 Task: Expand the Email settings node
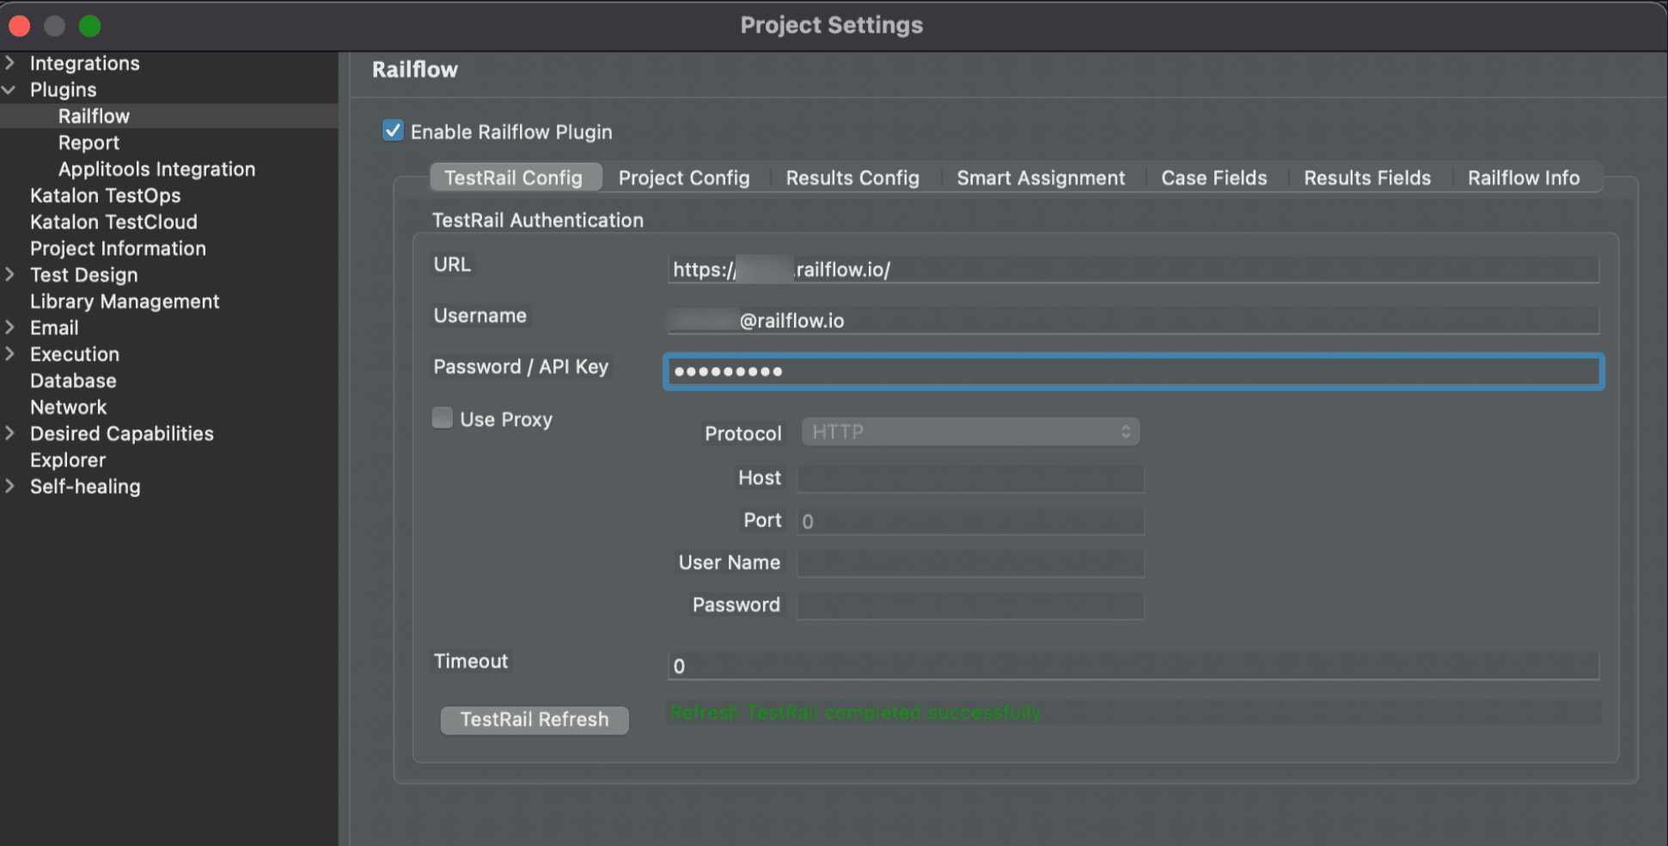[9, 327]
